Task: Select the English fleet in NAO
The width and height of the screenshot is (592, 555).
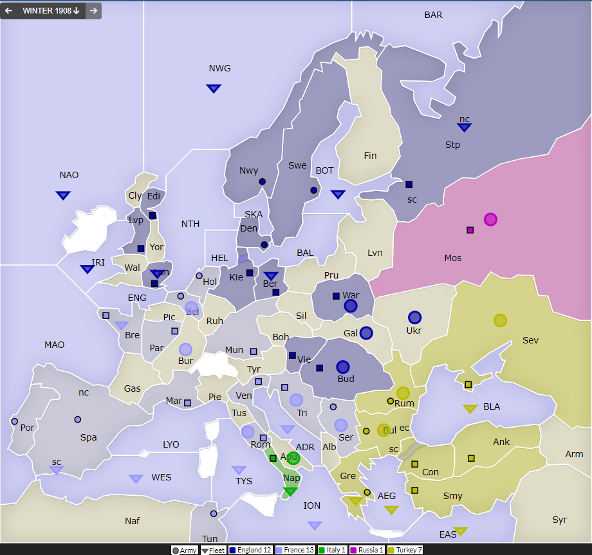Action: [x=63, y=196]
